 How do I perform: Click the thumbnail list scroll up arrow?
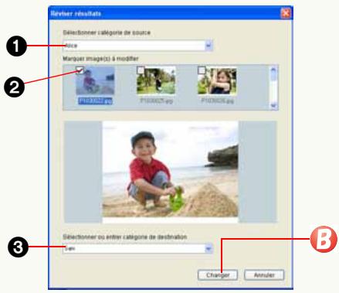(273, 70)
